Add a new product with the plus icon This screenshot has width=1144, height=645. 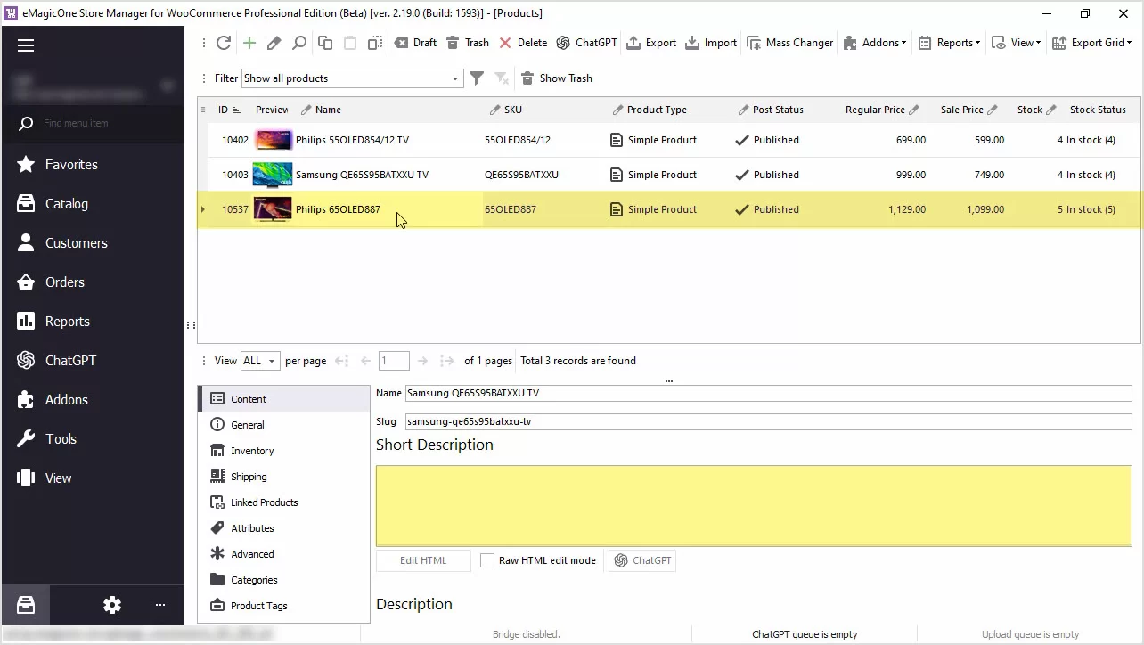click(x=249, y=43)
